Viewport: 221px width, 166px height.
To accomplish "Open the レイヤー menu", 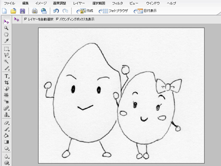I will (79, 3).
